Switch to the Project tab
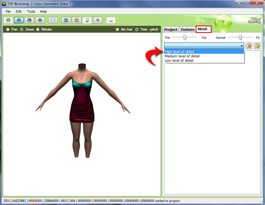Image resolution: width=265 pixels, height=205 pixels. pyautogui.click(x=171, y=30)
